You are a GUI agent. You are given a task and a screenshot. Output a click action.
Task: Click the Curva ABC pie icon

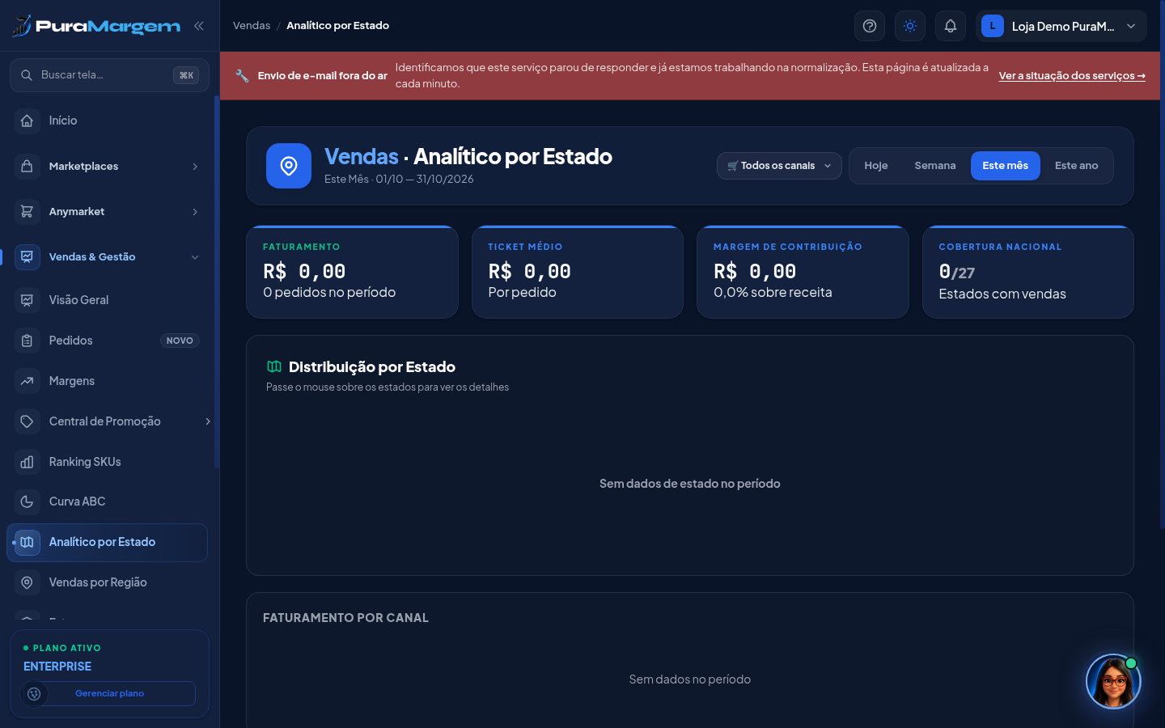[x=27, y=502]
